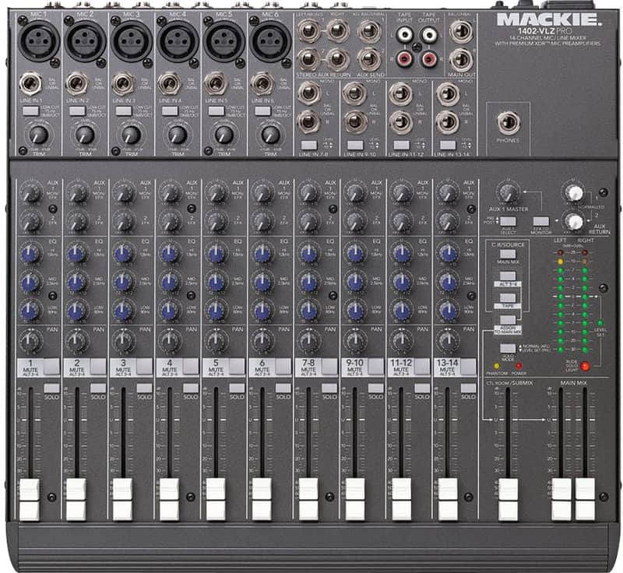Click the LINE IN 5 quarter-inch jack
623x573 pixels.
click(x=216, y=84)
